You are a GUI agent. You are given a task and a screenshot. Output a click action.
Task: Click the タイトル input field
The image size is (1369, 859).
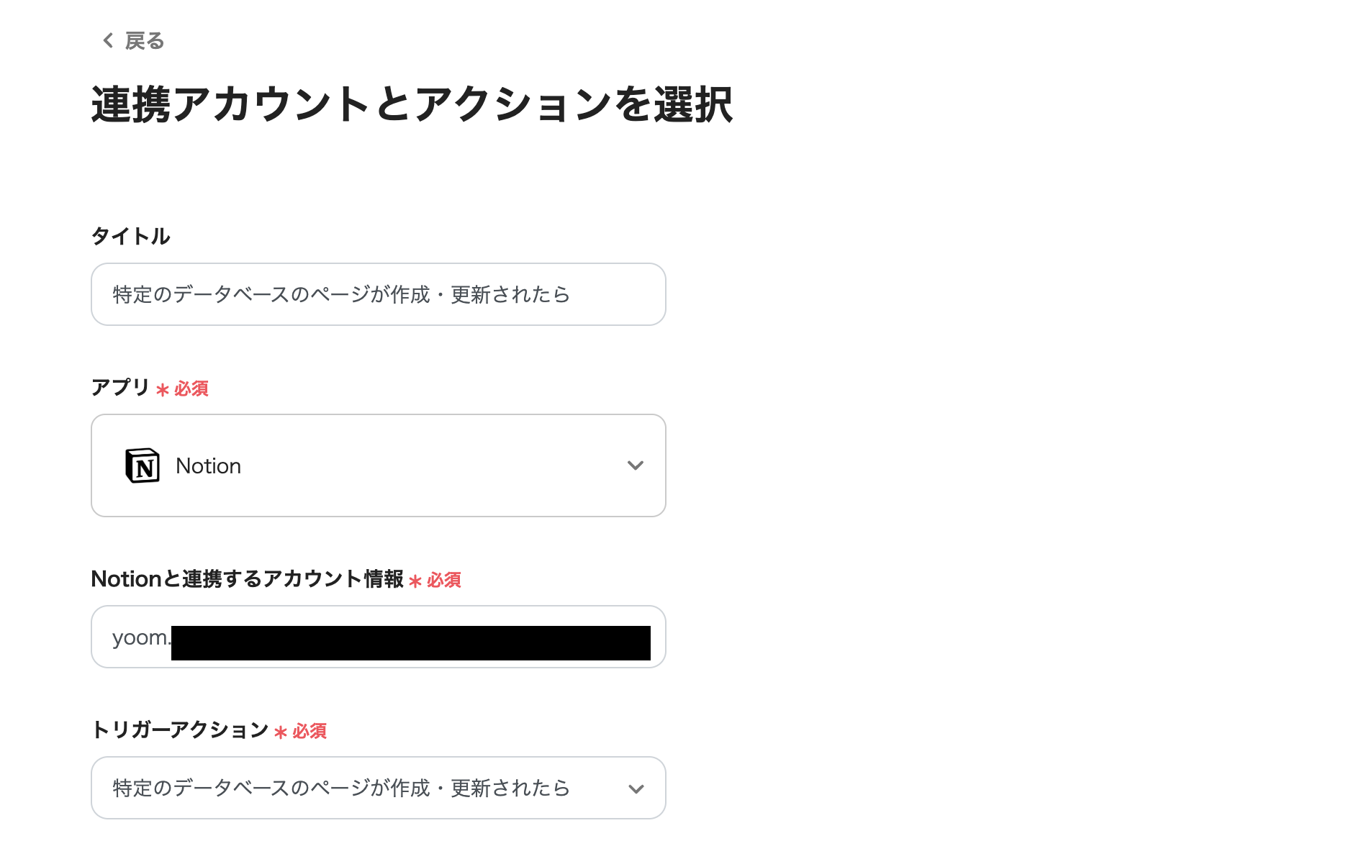[x=378, y=294]
